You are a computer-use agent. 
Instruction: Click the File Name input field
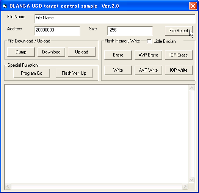click(115, 19)
